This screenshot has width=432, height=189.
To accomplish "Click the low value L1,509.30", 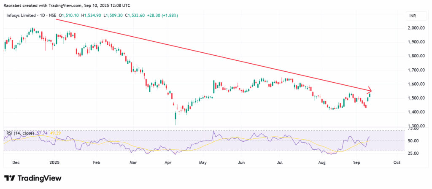I will [x=114, y=16].
